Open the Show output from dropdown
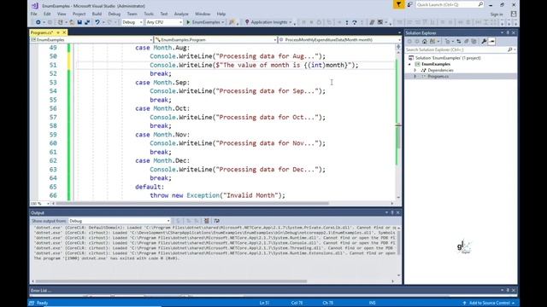Image resolution: width=547 pixels, height=307 pixels. [120, 221]
